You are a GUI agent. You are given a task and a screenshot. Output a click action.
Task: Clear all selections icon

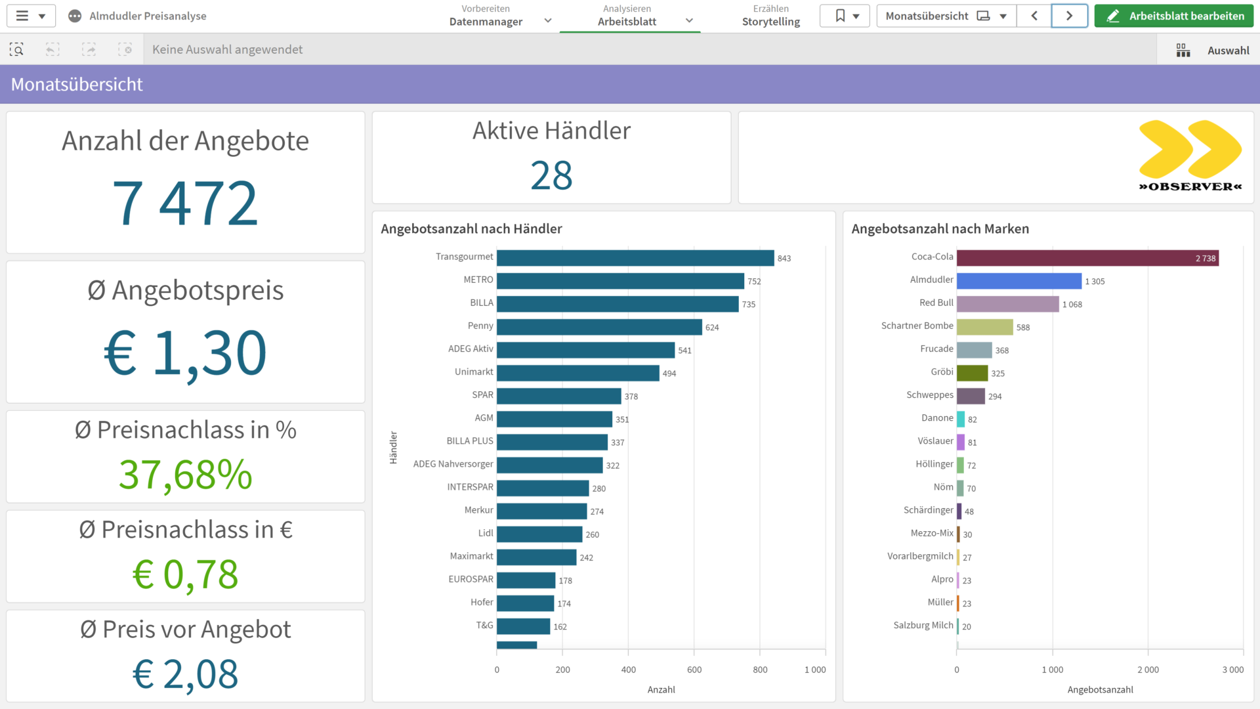tap(125, 49)
